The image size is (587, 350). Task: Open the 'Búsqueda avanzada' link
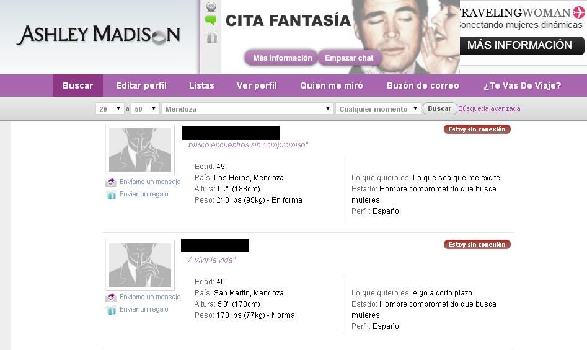(x=489, y=108)
